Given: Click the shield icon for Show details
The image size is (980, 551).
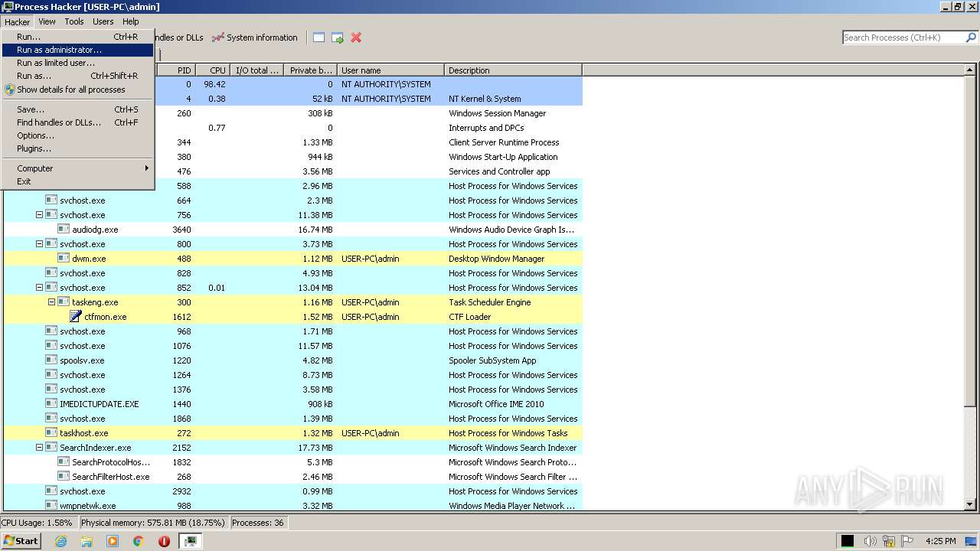Looking at the screenshot, I should (x=10, y=90).
